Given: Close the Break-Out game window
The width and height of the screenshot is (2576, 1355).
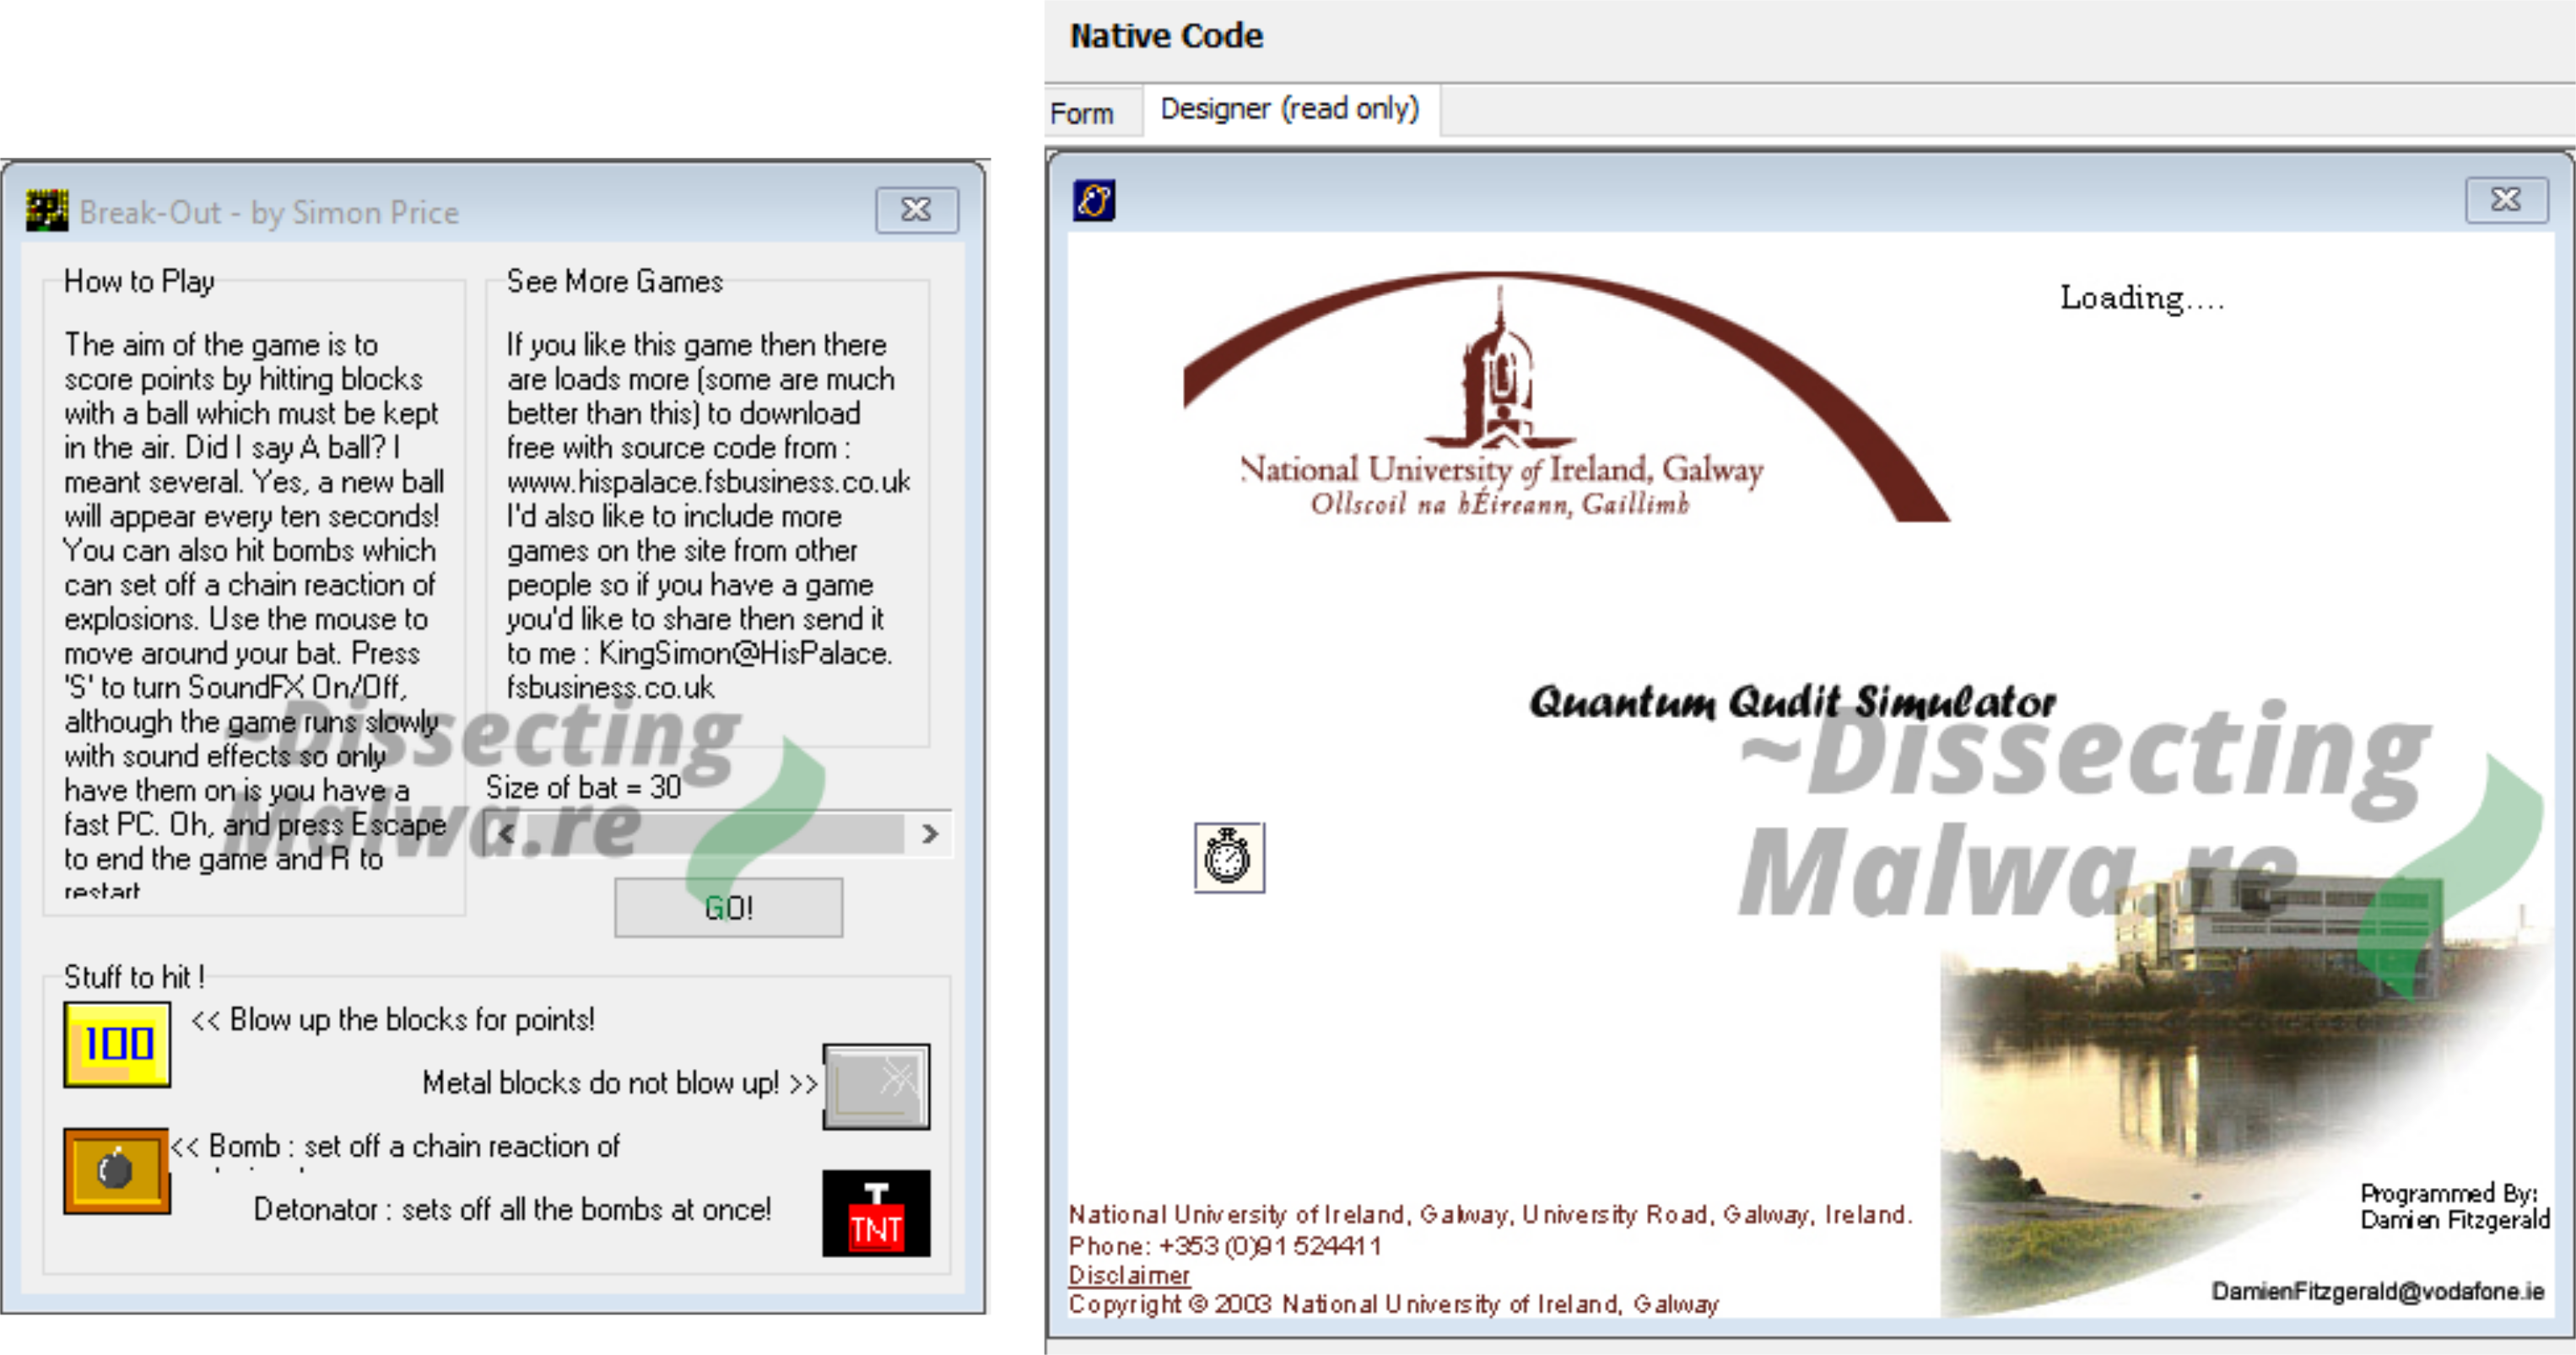Looking at the screenshot, I should pos(916,208).
